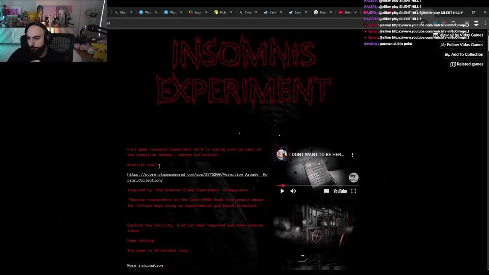Play the embedded YouTube video
489x275 pixels.
point(282,191)
